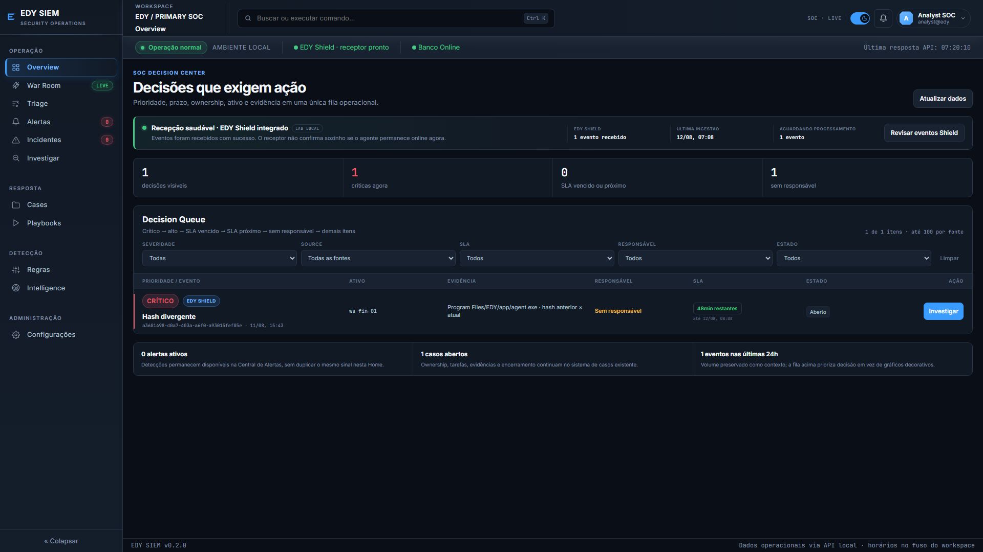Click the CRÍTICO severity badge
Screen dimensions: 983x552
point(160,301)
